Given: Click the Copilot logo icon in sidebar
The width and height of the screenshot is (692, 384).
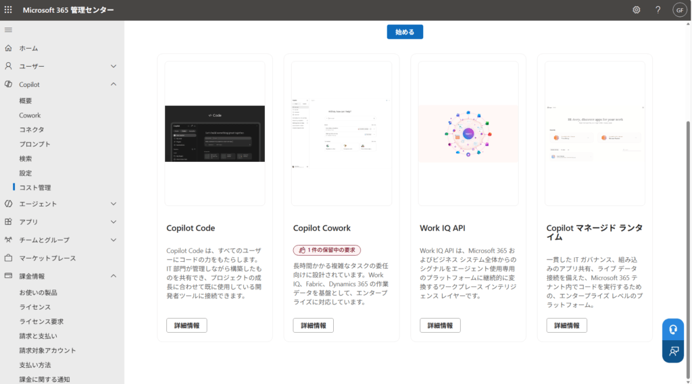Looking at the screenshot, I should tap(8, 84).
